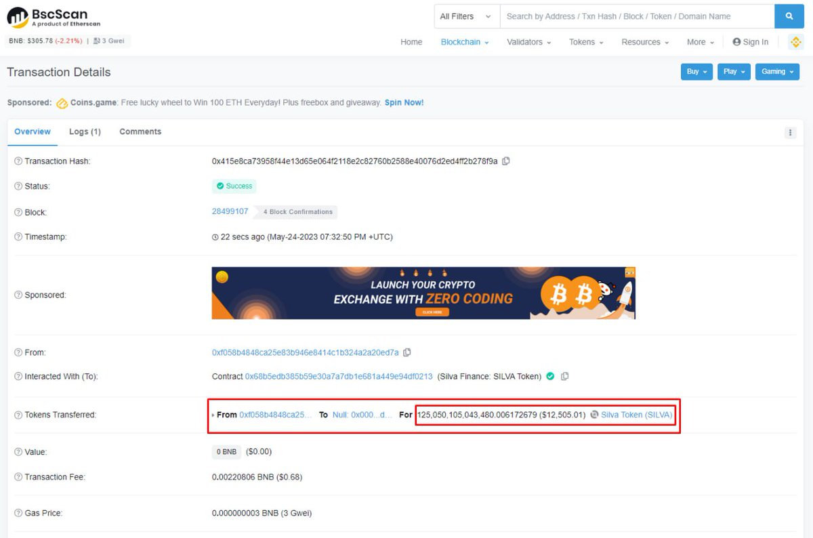Viewport: 813px width, 538px height.
Task: Open the Buy dropdown button
Action: pos(696,72)
